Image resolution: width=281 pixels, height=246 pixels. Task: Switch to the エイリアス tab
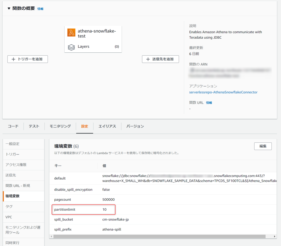tap(107, 126)
